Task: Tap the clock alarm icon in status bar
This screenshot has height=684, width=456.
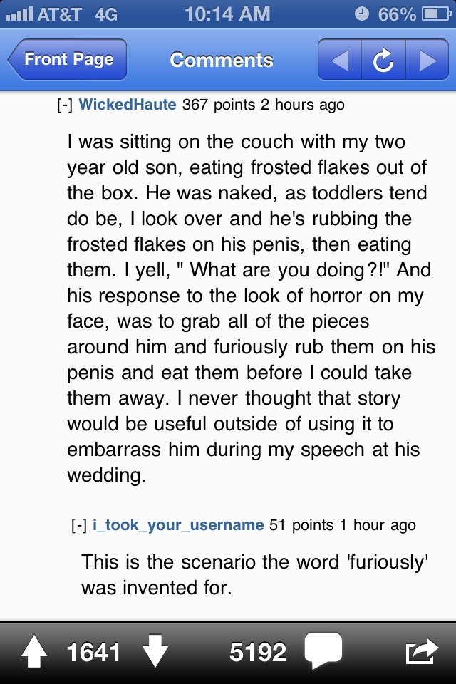Action: pyautogui.click(x=362, y=14)
